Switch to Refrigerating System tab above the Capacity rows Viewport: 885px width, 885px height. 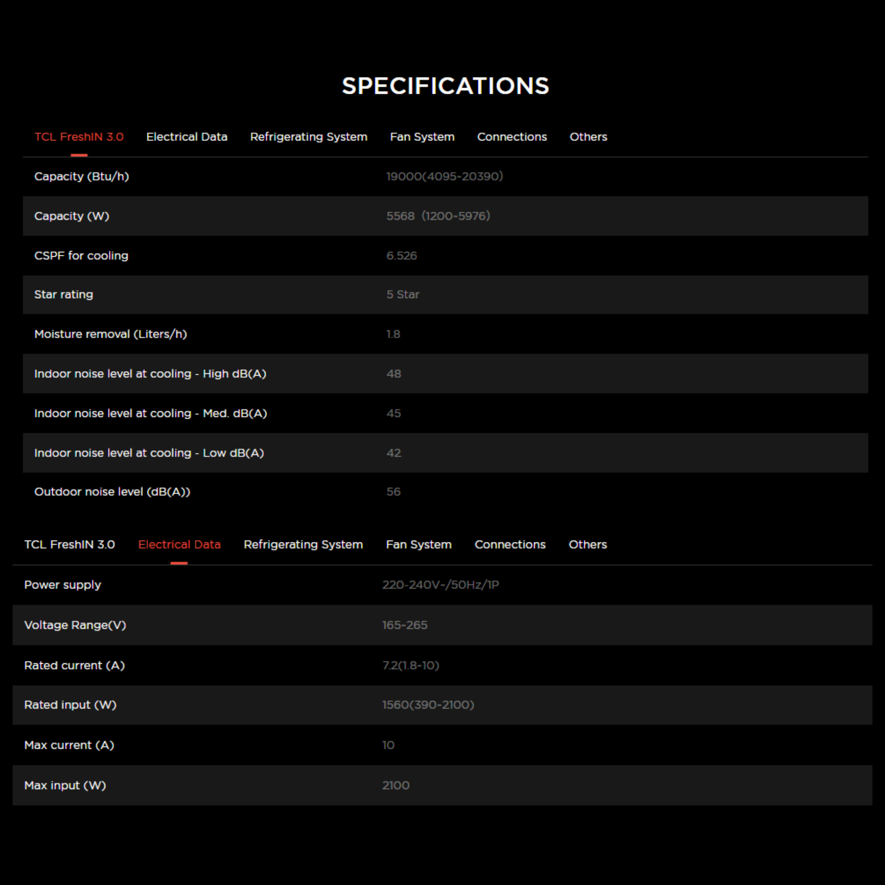click(308, 137)
